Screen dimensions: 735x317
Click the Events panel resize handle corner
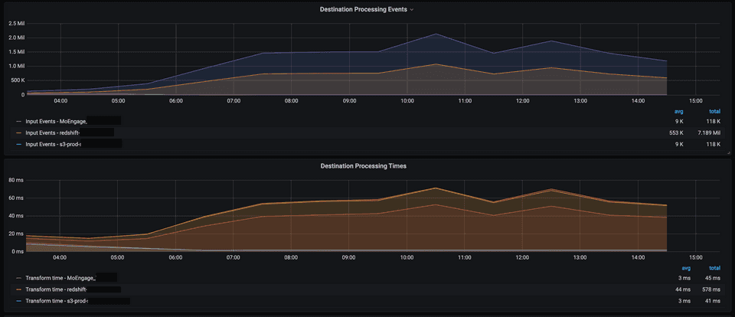[728, 153]
